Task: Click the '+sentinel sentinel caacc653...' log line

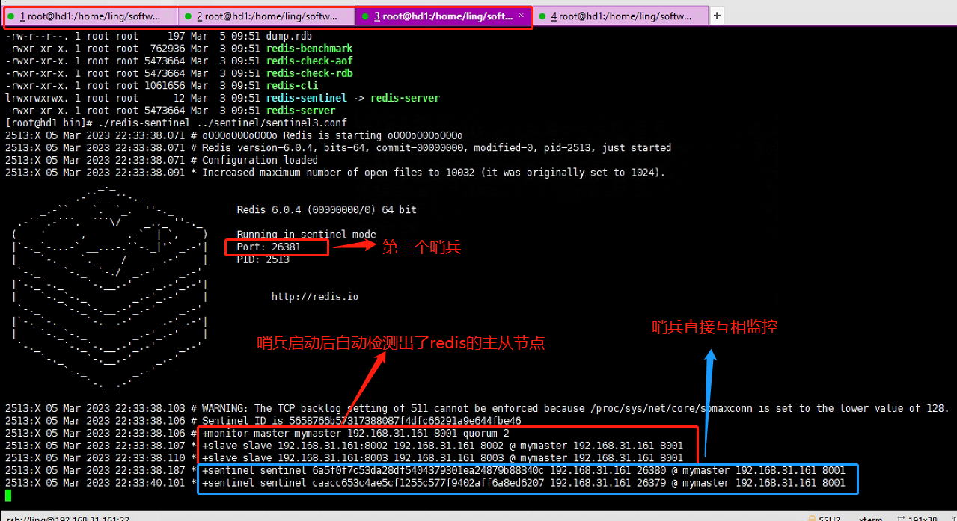Action: [524, 483]
